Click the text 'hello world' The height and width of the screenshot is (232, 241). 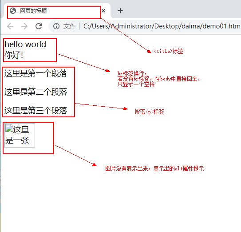coord(25,44)
